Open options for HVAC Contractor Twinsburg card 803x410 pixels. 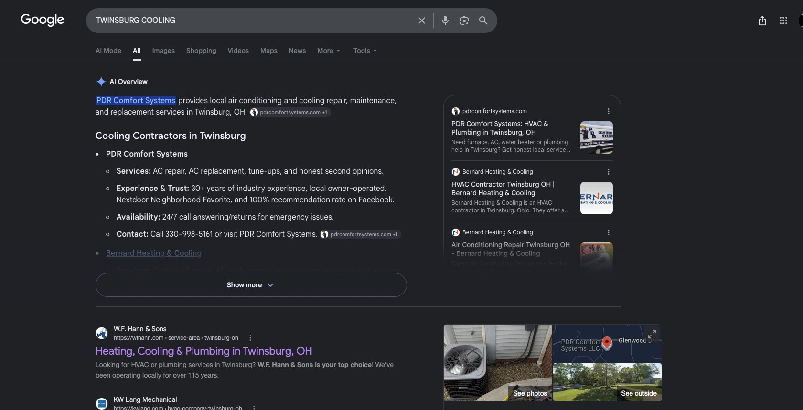(609, 172)
